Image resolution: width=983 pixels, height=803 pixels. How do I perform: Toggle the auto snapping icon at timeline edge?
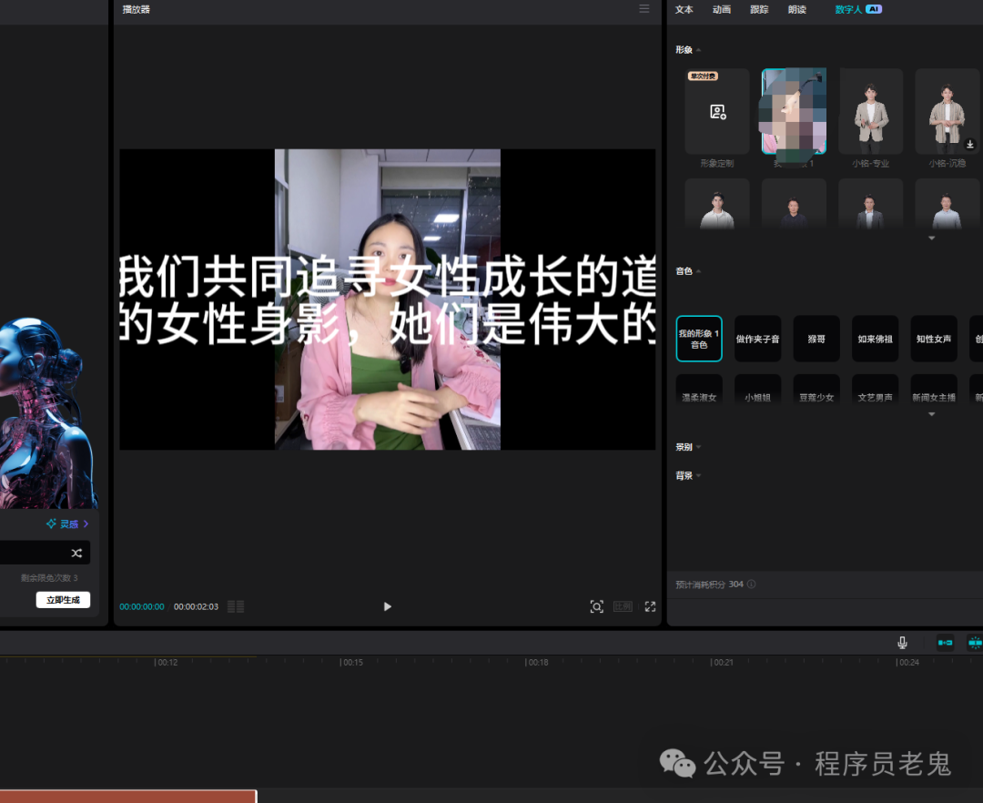click(976, 643)
